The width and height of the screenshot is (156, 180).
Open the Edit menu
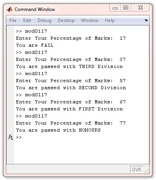(27, 20)
